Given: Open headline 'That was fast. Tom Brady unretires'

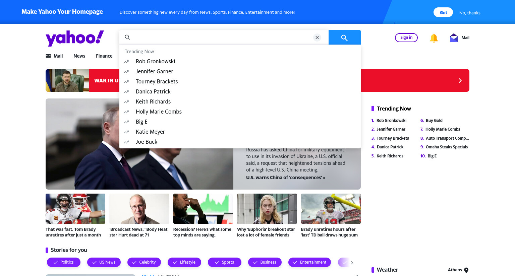Looking at the screenshot, I should (x=73, y=232).
